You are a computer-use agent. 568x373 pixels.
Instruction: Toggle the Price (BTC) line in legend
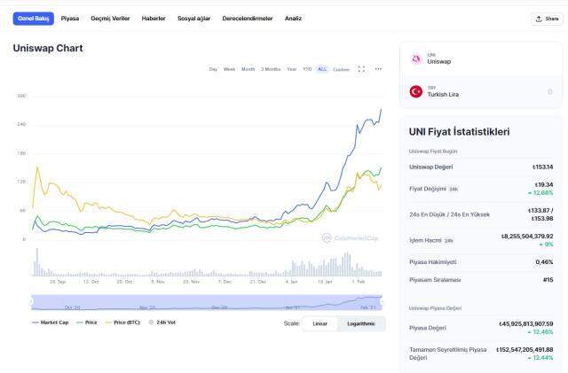122,322
